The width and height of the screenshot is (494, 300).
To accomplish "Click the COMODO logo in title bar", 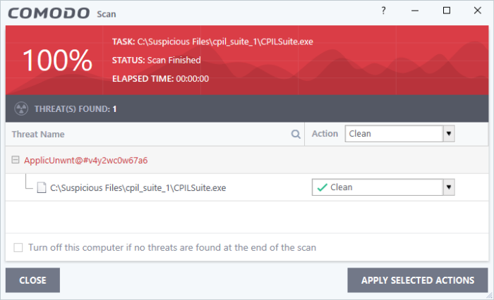I will [x=49, y=13].
